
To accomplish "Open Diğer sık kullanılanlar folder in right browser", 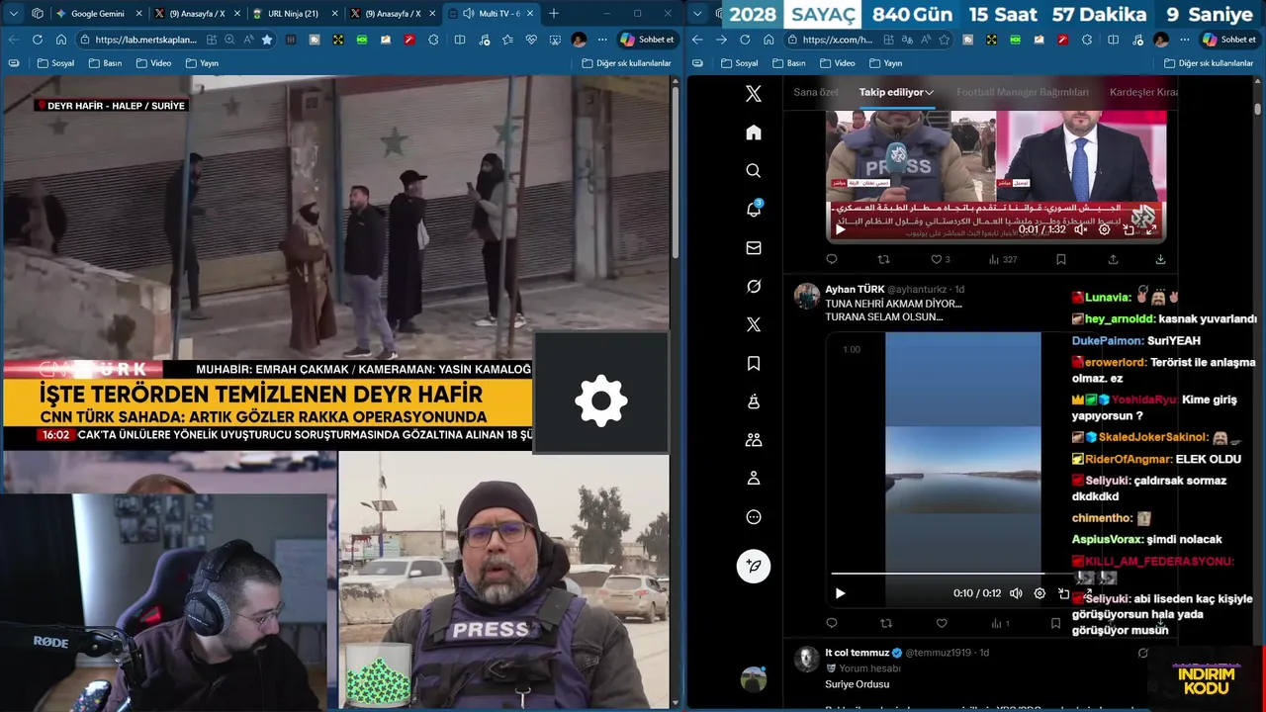I will tap(1209, 63).
